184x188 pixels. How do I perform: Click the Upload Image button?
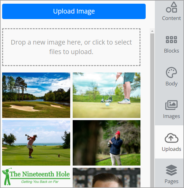pyautogui.click(x=74, y=11)
